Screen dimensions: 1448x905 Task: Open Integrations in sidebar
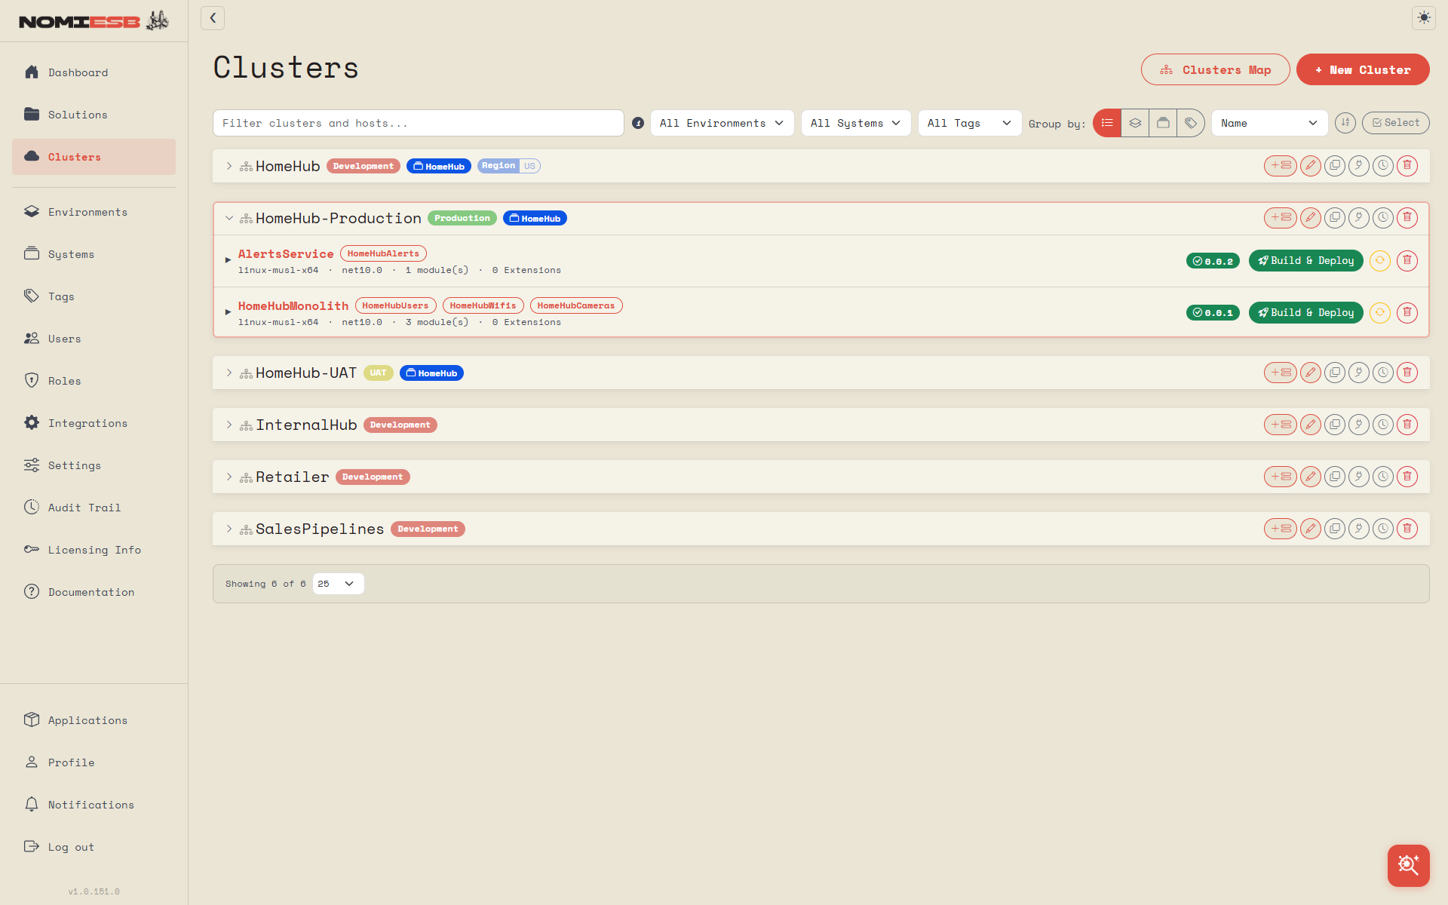click(x=94, y=423)
